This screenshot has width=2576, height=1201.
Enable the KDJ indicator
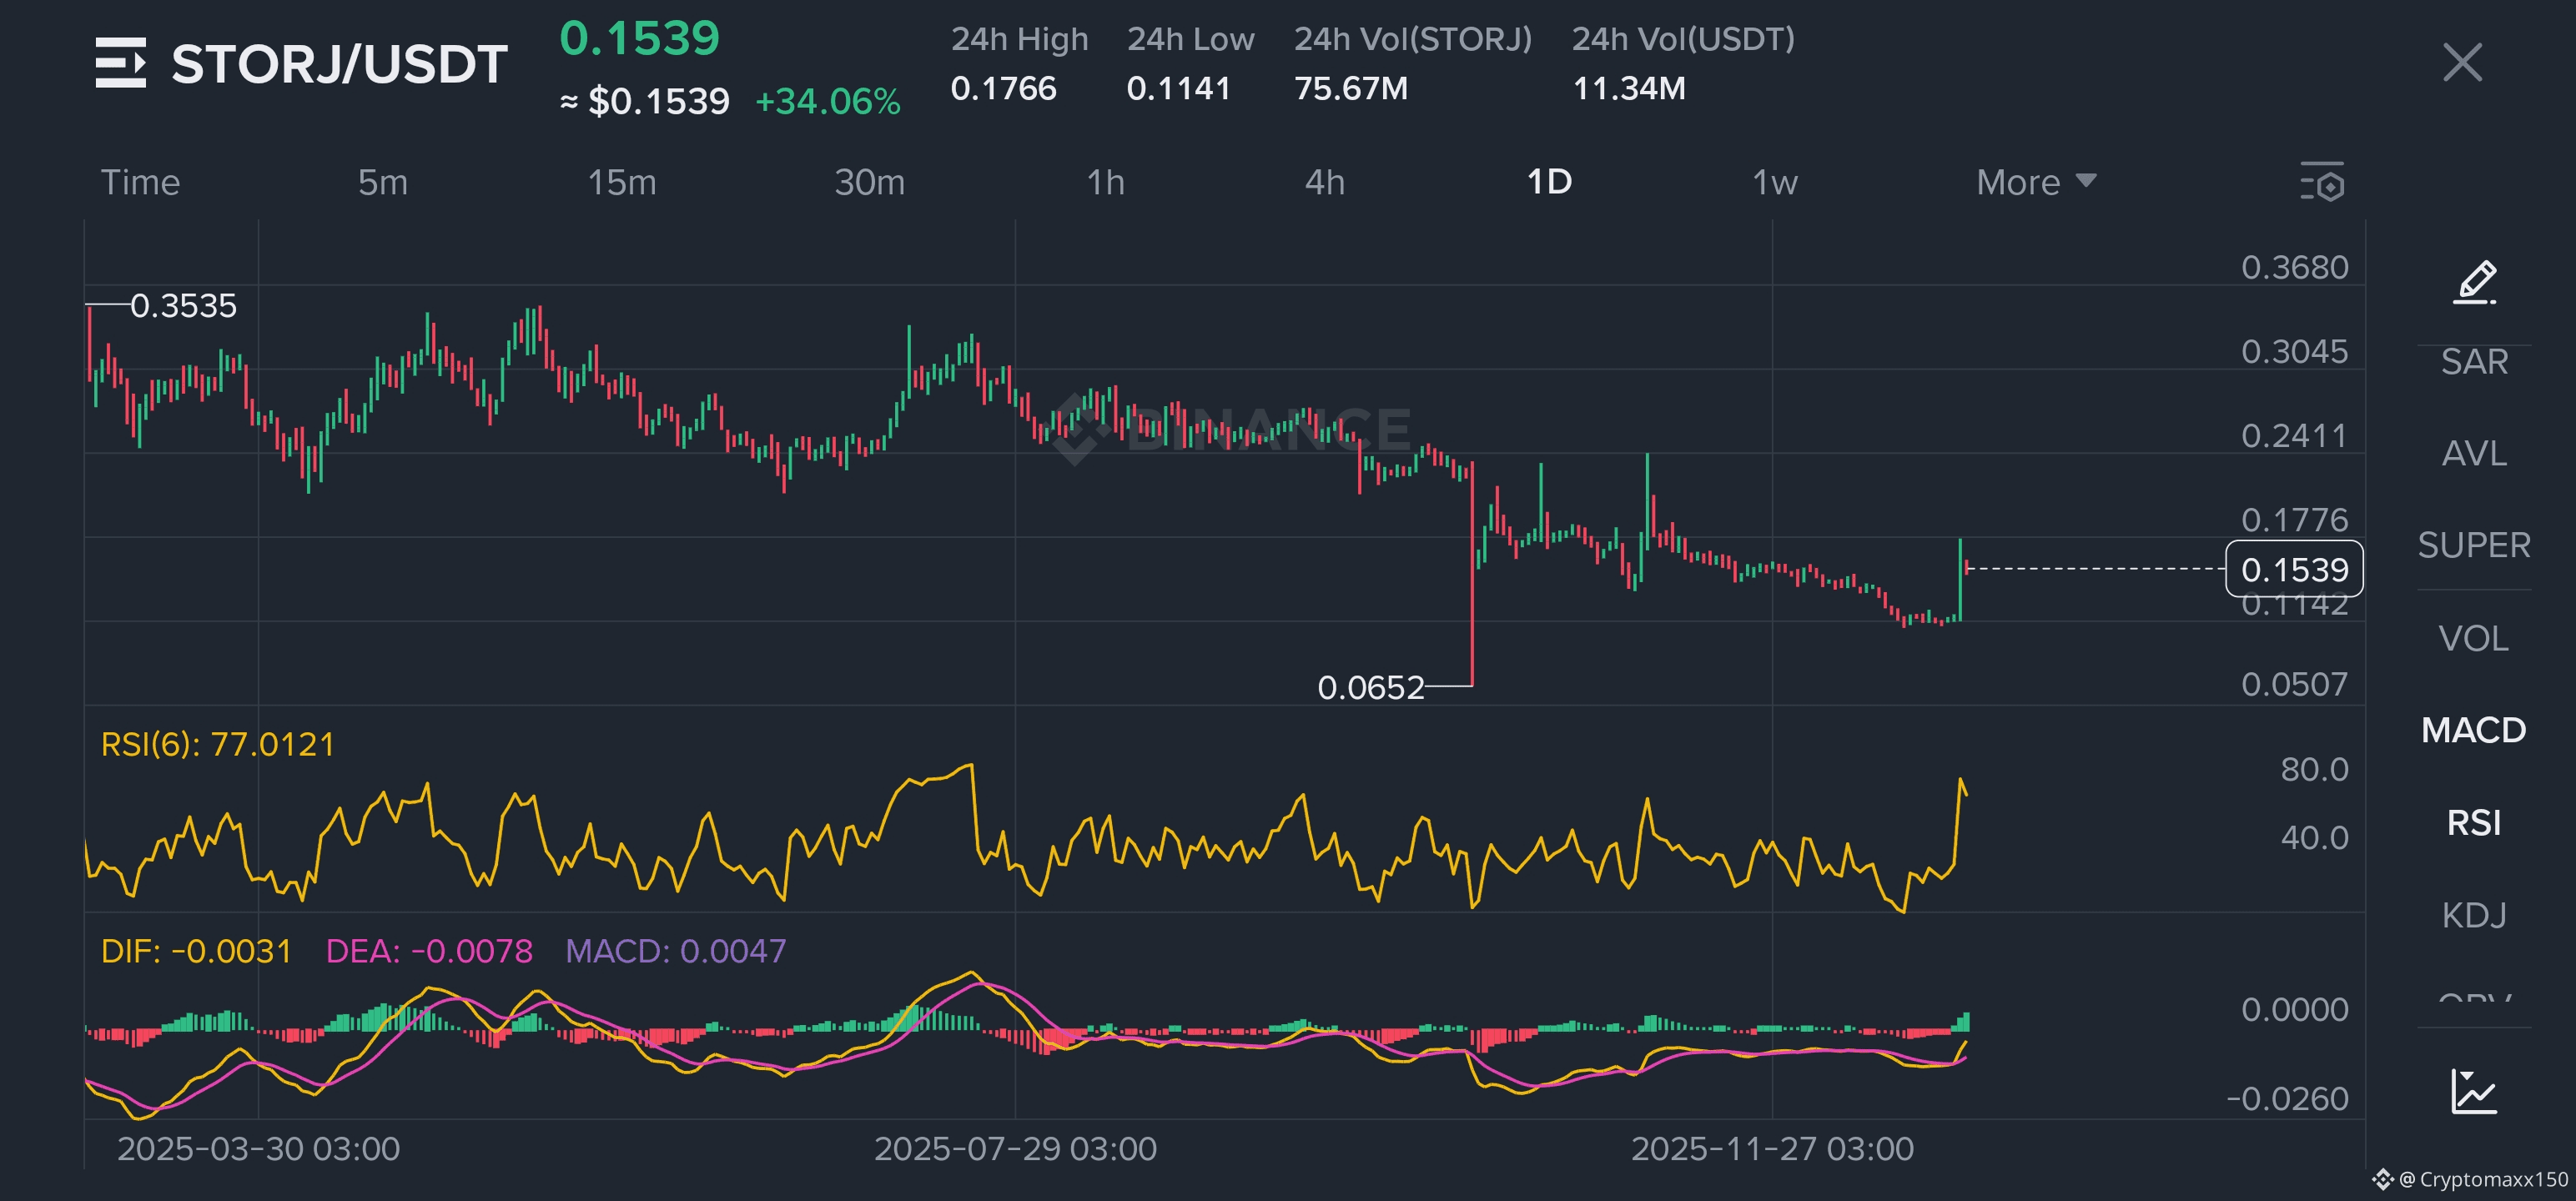(x=2474, y=915)
